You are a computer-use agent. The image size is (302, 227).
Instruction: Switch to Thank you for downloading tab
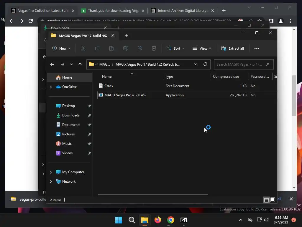point(113,11)
